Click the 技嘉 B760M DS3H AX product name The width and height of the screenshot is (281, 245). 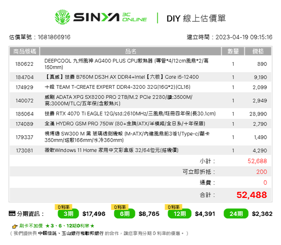click(122, 77)
